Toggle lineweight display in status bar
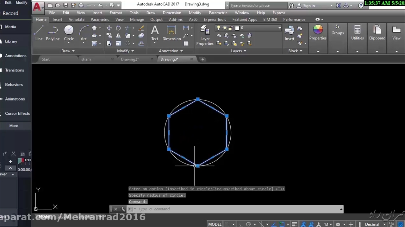The width and height of the screenshot is (405, 227). coord(294,224)
